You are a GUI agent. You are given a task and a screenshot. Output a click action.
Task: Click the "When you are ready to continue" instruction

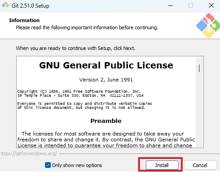(x=76, y=48)
